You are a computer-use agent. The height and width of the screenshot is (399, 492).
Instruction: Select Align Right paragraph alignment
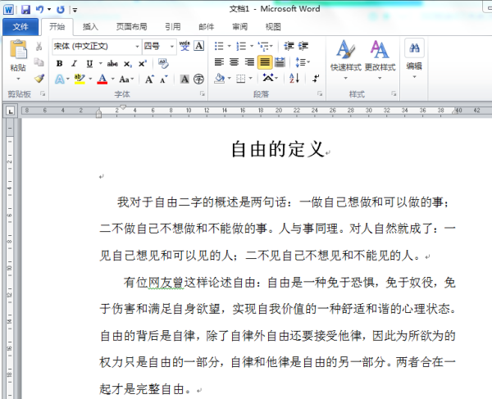[249, 62]
